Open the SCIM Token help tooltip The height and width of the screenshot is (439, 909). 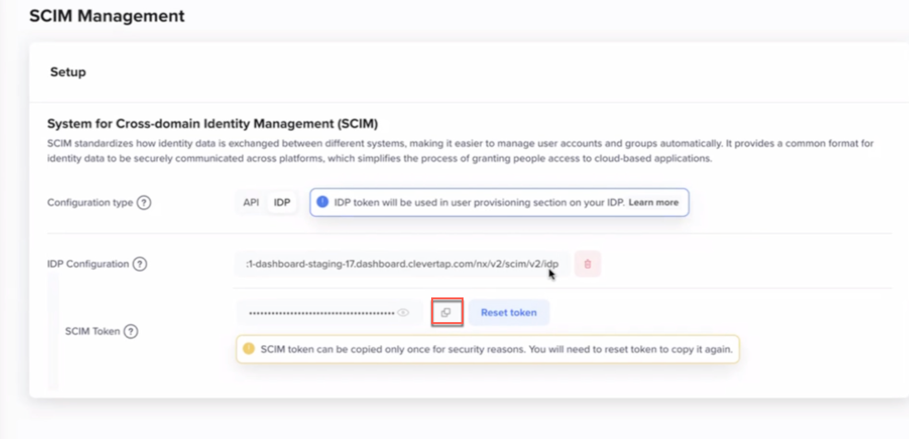[131, 331]
